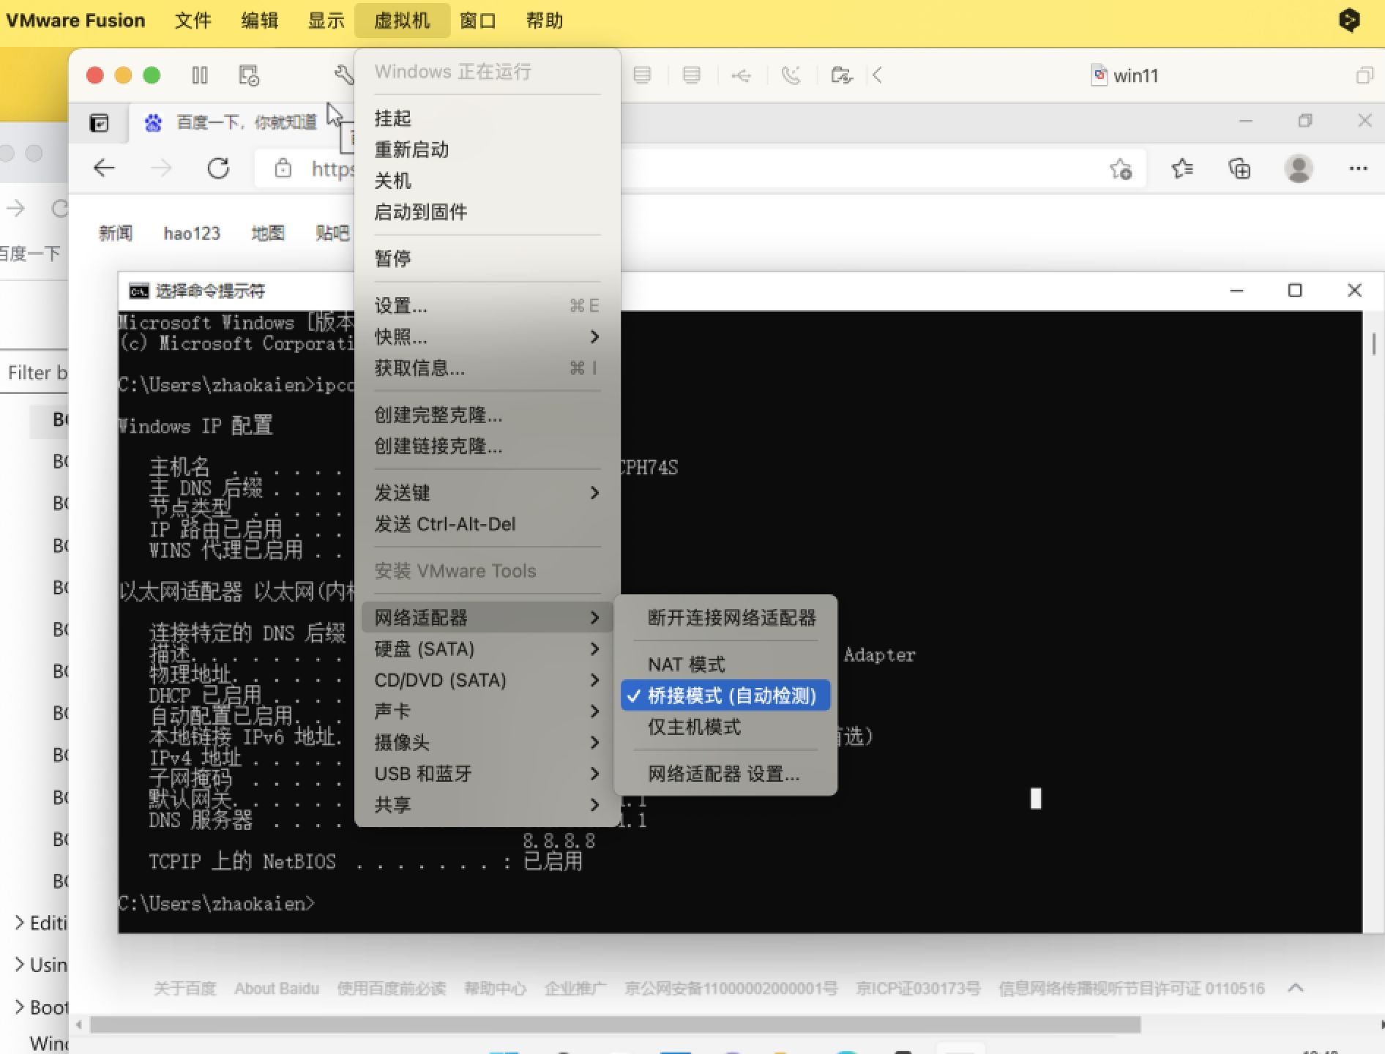Click the About Baidu link
1385x1054 pixels.
(276, 988)
